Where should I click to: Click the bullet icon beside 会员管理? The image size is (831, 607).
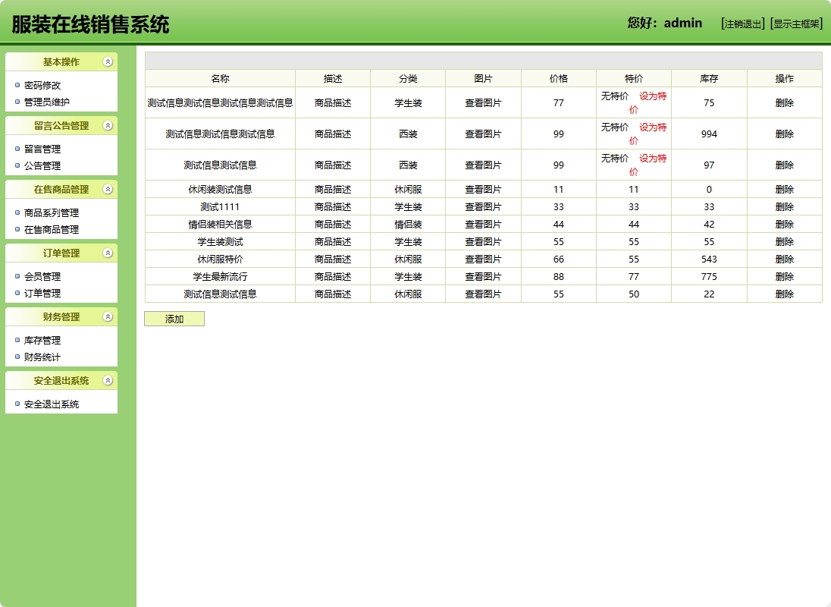click(x=18, y=277)
